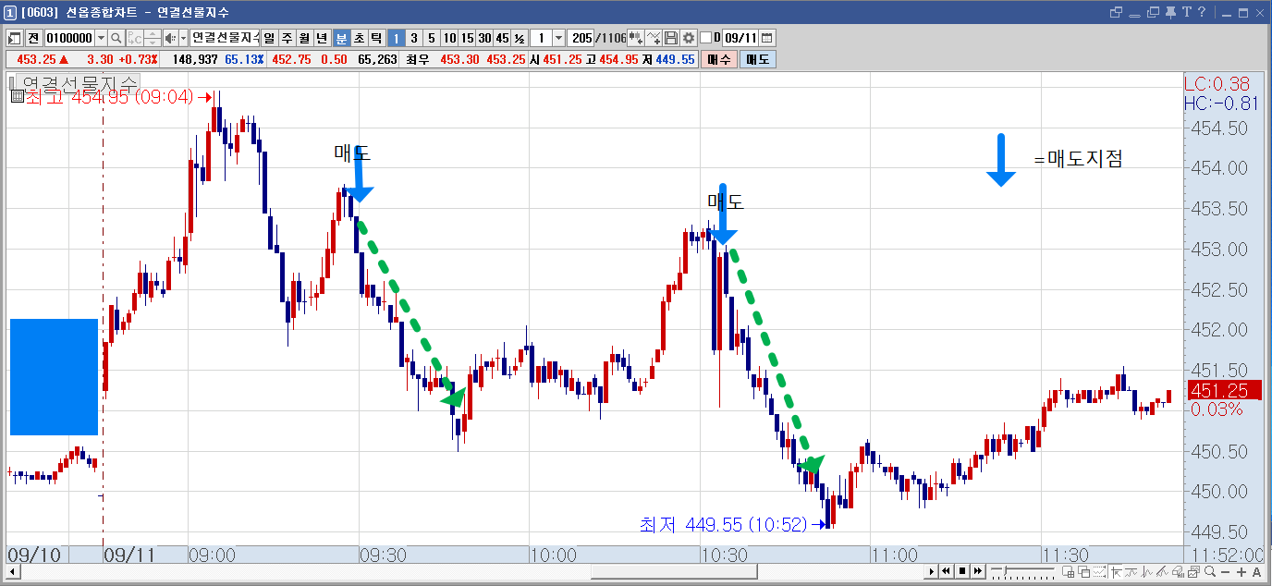Click the pin window icon in title bar

[x=1170, y=12]
